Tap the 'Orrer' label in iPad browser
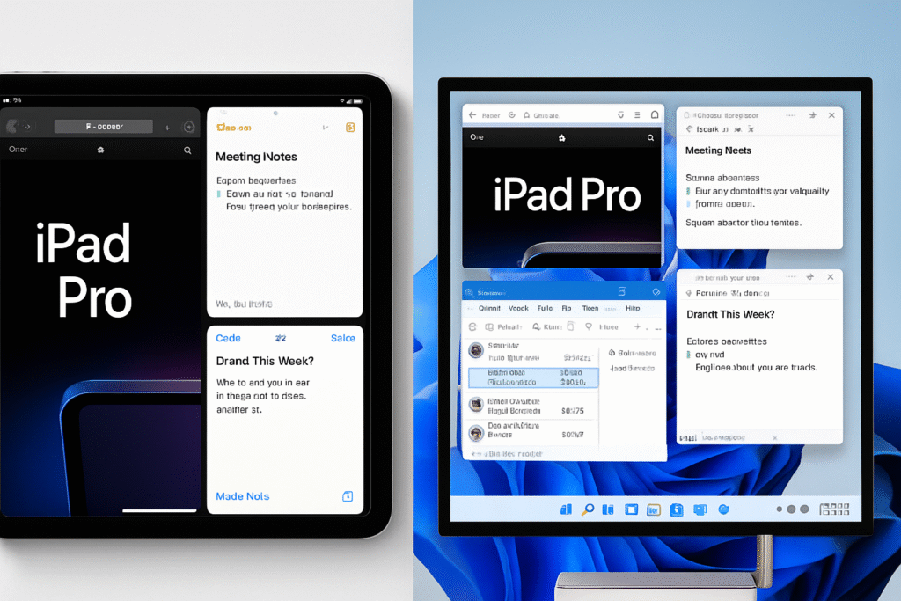Image resolution: width=901 pixels, height=601 pixels. coord(18,150)
